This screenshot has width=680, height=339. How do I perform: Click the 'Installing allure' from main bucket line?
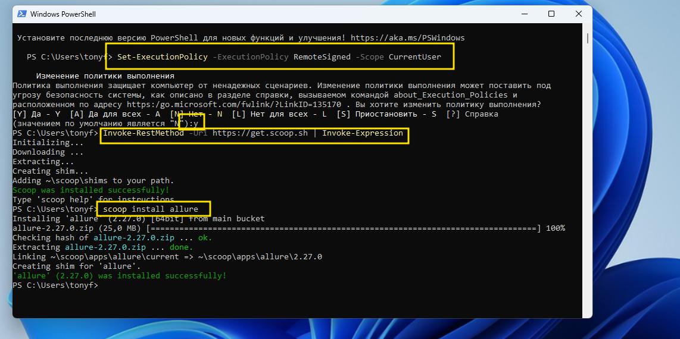pyautogui.click(x=138, y=219)
